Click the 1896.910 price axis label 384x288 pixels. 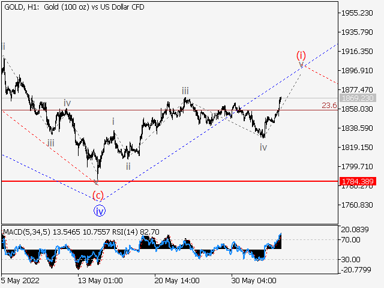[357, 71]
